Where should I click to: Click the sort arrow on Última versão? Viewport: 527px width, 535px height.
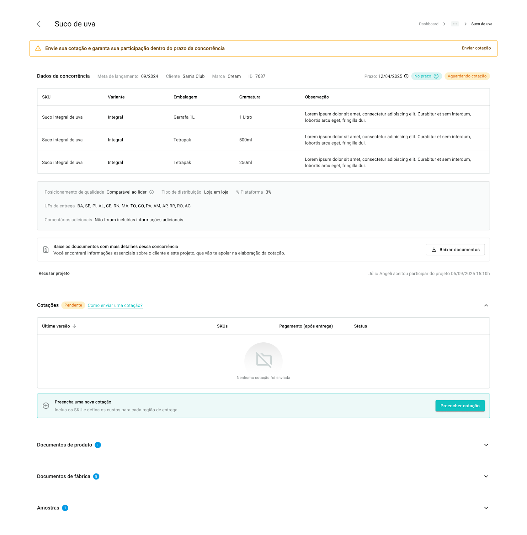74,326
